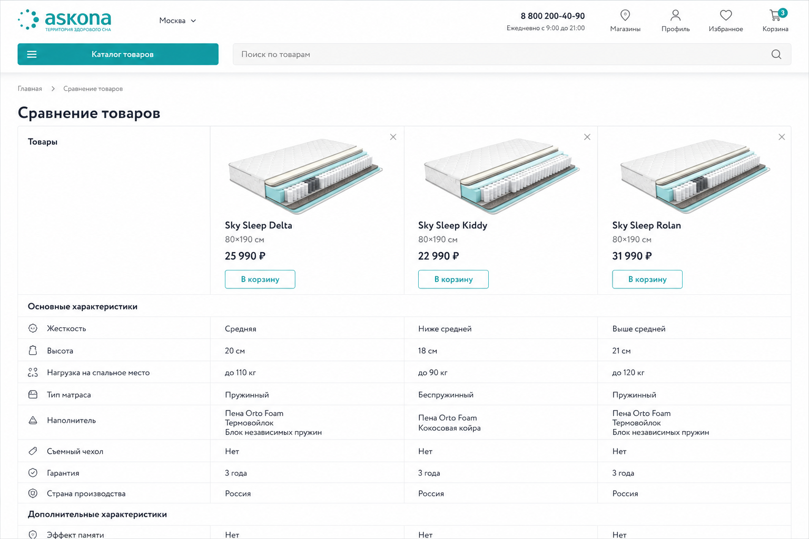The height and width of the screenshot is (539, 809).
Task: Click the Дополнительные характеристики section heading
Action: click(97, 514)
